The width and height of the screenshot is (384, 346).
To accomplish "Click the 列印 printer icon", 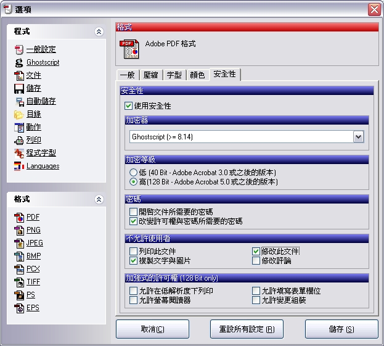I will pyautogui.click(x=19, y=140).
